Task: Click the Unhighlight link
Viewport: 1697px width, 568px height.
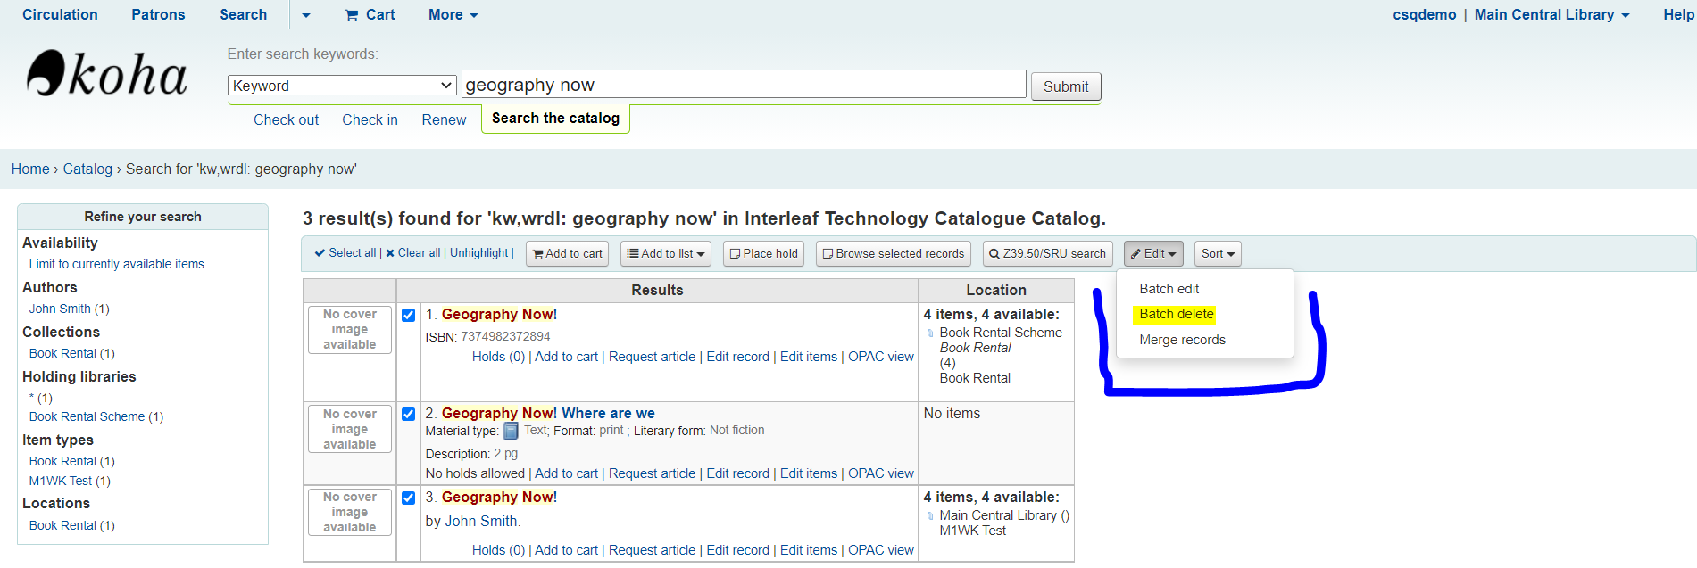Action: click(x=479, y=253)
